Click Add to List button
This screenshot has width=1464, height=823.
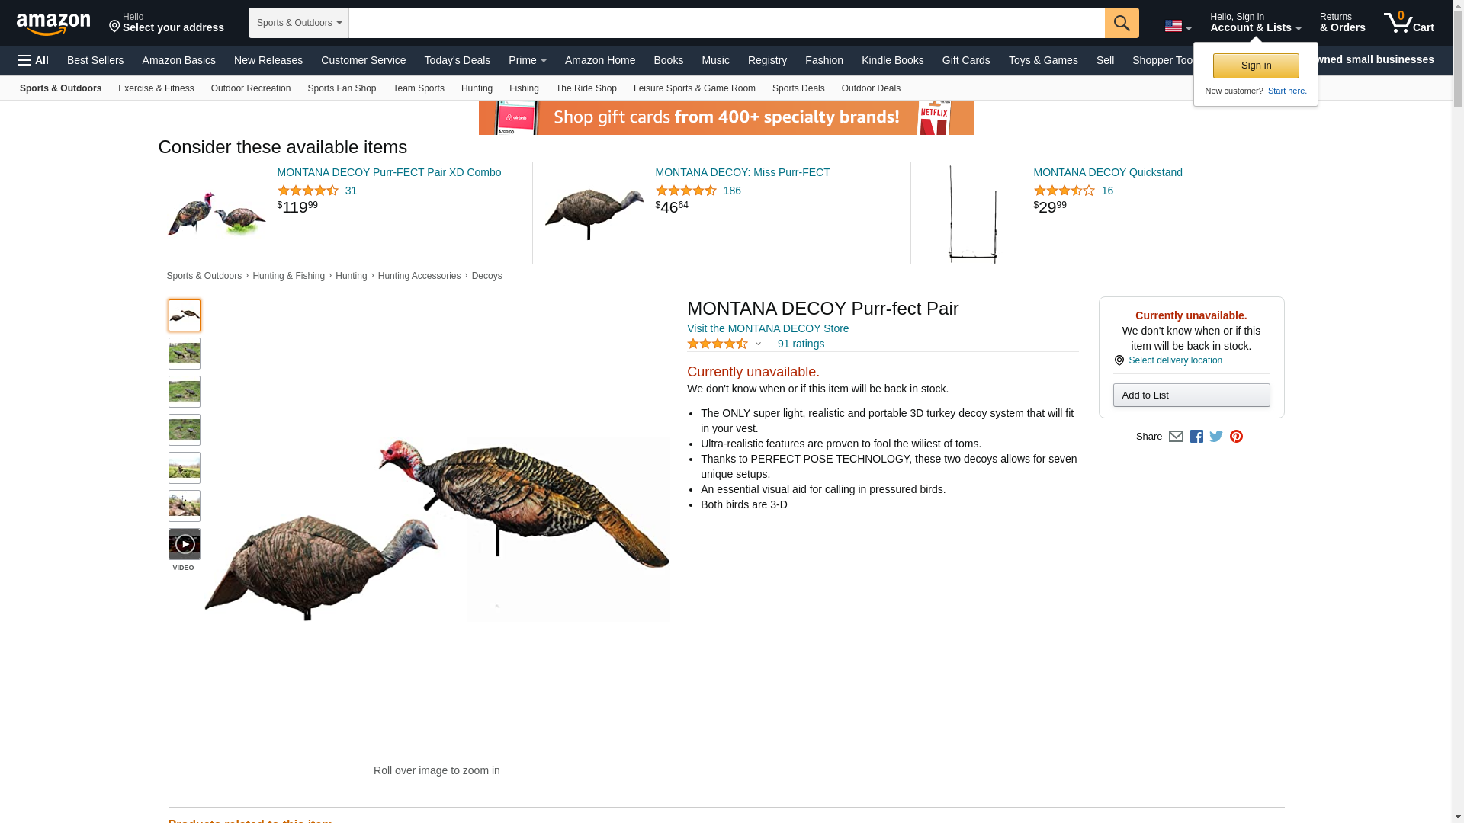(1191, 395)
